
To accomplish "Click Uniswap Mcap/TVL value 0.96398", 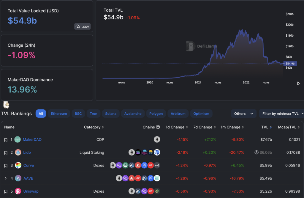I will click(292, 191).
